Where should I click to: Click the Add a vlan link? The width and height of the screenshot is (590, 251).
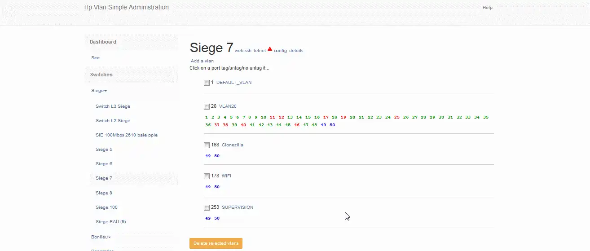[x=202, y=61]
